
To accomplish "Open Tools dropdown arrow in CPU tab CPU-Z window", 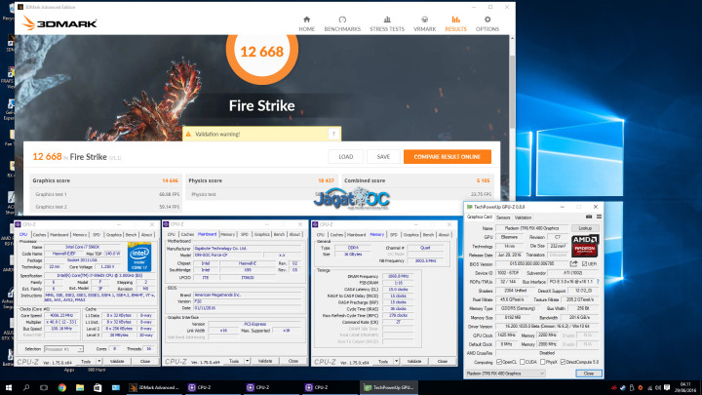I will coord(98,362).
